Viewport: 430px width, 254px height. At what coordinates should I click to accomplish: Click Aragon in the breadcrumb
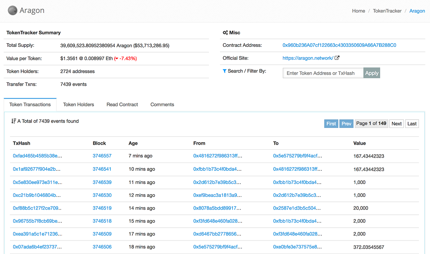[417, 11]
